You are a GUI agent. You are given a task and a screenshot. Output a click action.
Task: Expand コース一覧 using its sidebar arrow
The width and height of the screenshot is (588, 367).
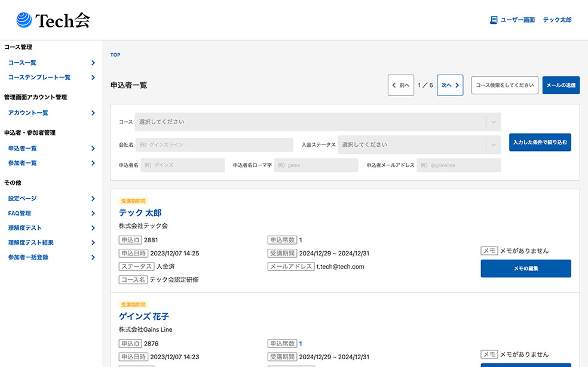point(93,62)
